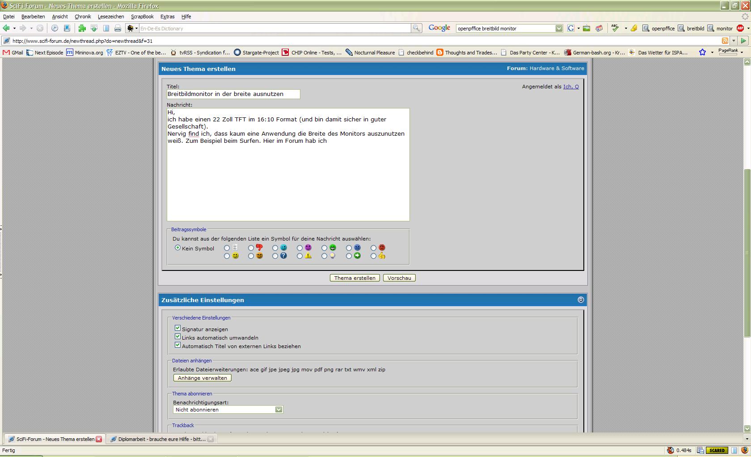Open the back button history dropdown arrow
Image resolution: width=751 pixels, height=457 pixels.
[14, 28]
